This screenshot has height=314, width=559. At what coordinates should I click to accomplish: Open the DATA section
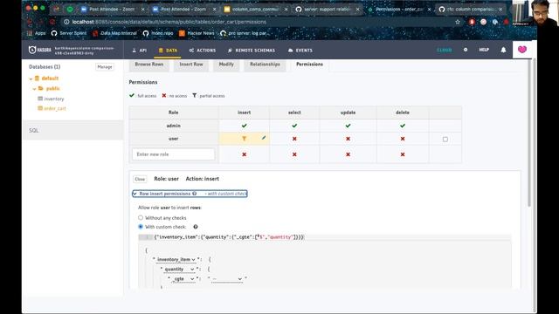tap(168, 51)
